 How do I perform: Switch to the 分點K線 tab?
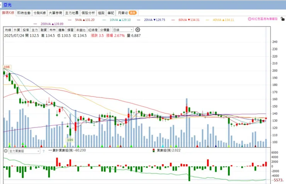(x=39, y=13)
